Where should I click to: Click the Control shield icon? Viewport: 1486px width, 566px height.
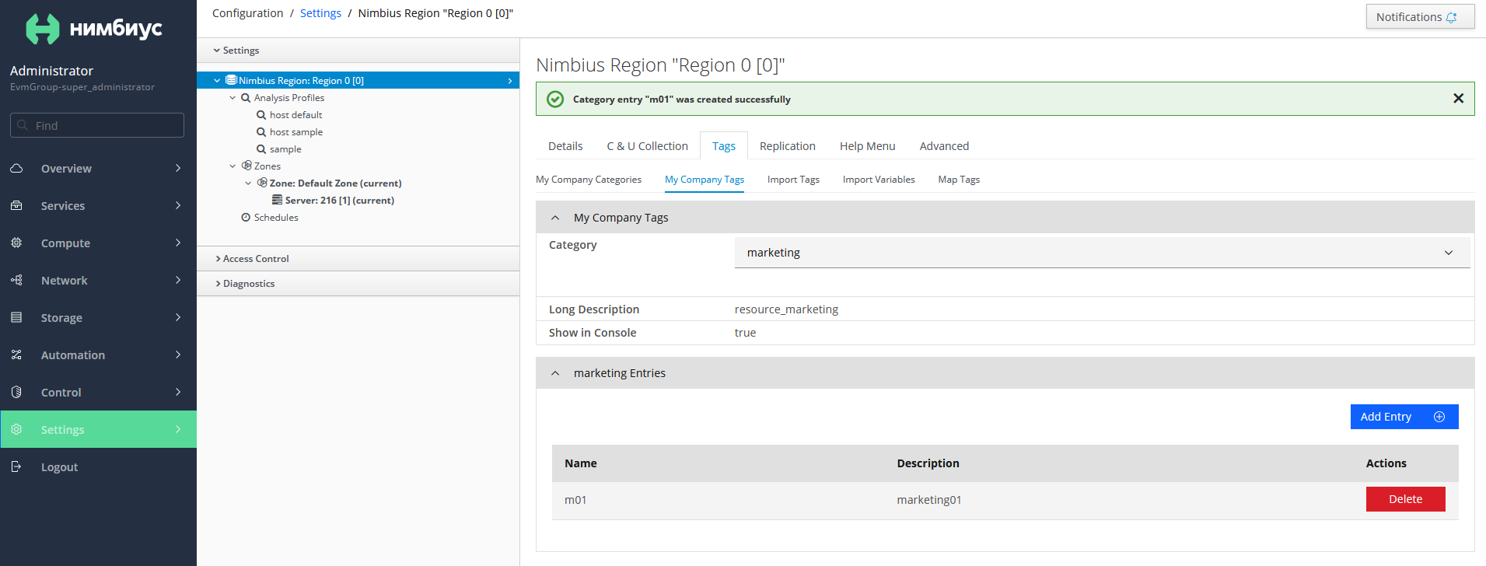16,392
